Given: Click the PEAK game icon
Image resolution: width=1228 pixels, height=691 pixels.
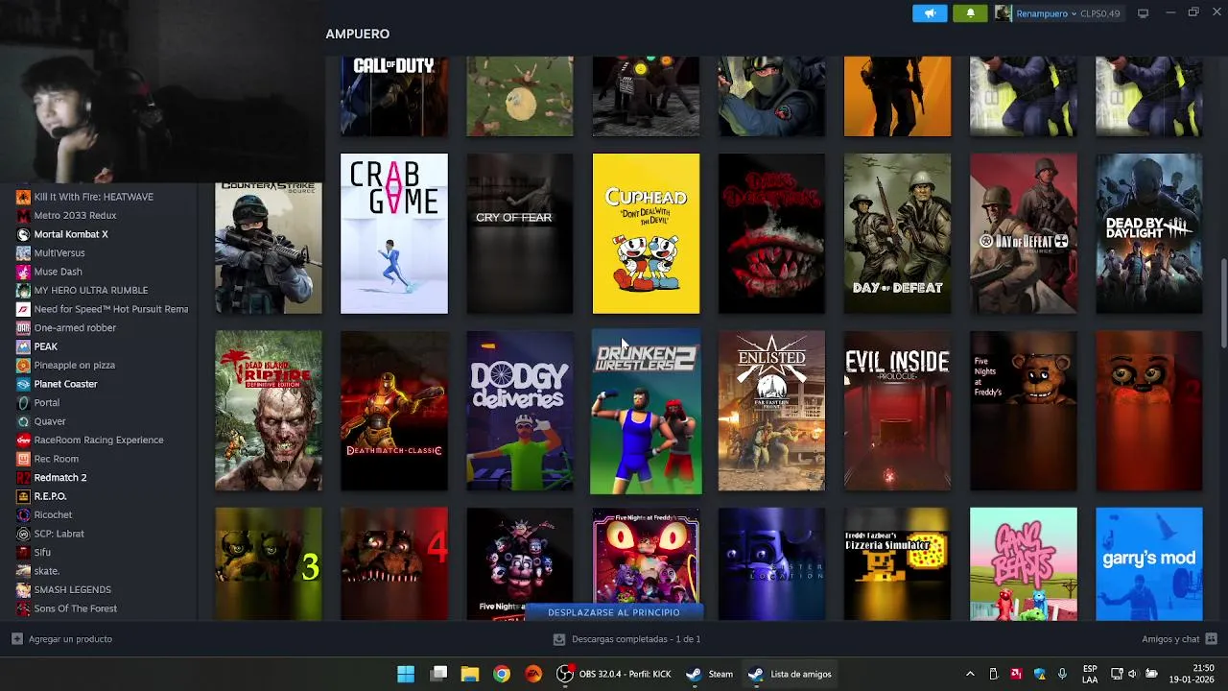Looking at the screenshot, I should (23, 346).
